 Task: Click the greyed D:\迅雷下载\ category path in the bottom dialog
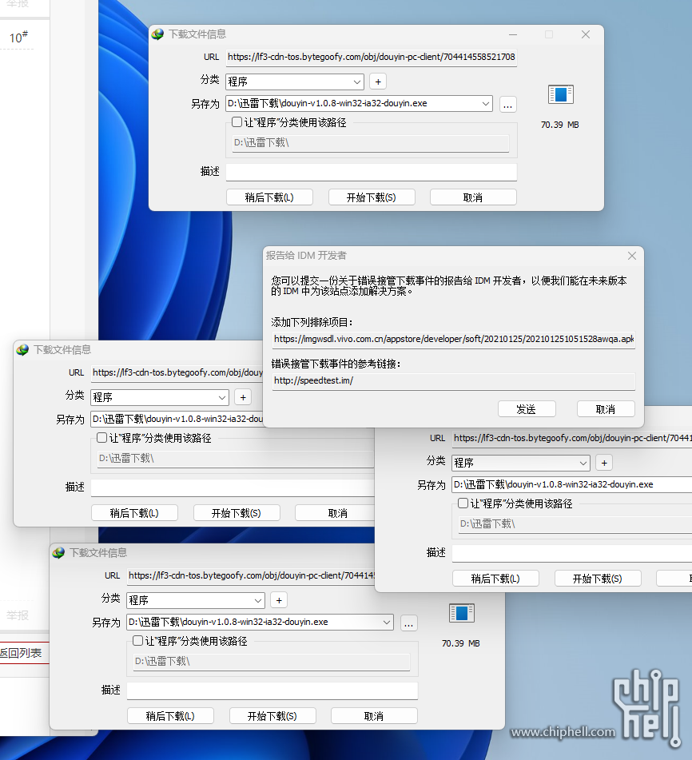pos(272,662)
